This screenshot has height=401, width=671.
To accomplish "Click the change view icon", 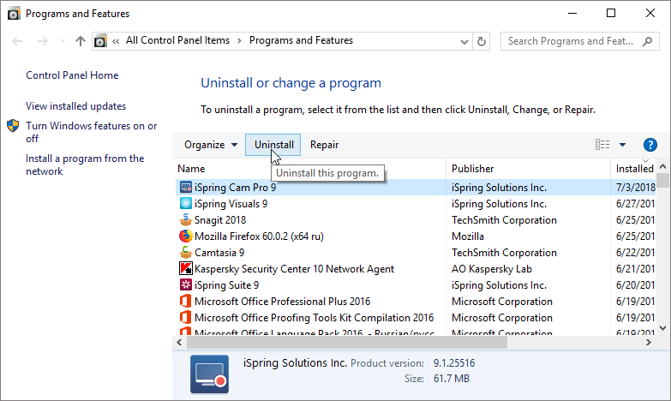I will coord(602,145).
